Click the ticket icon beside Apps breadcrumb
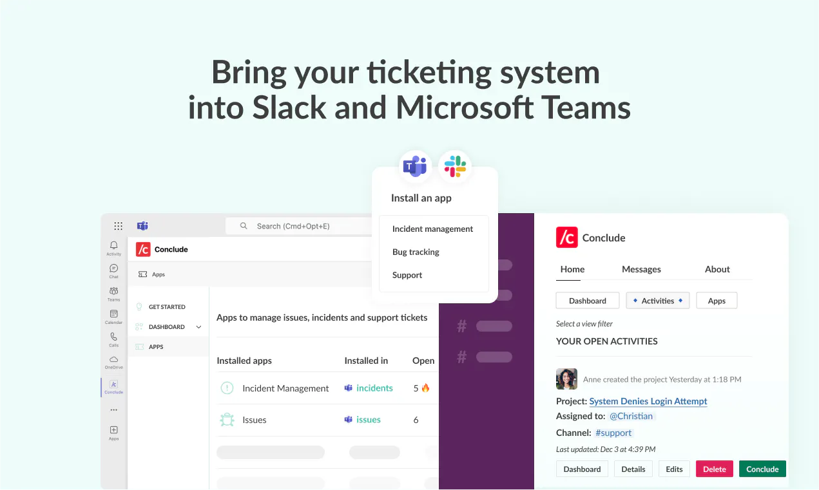This screenshot has height=490, width=819. (142, 274)
